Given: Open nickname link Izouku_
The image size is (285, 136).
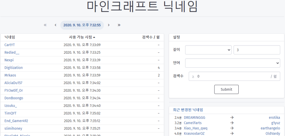Looking at the screenshot, I should click(11, 106).
